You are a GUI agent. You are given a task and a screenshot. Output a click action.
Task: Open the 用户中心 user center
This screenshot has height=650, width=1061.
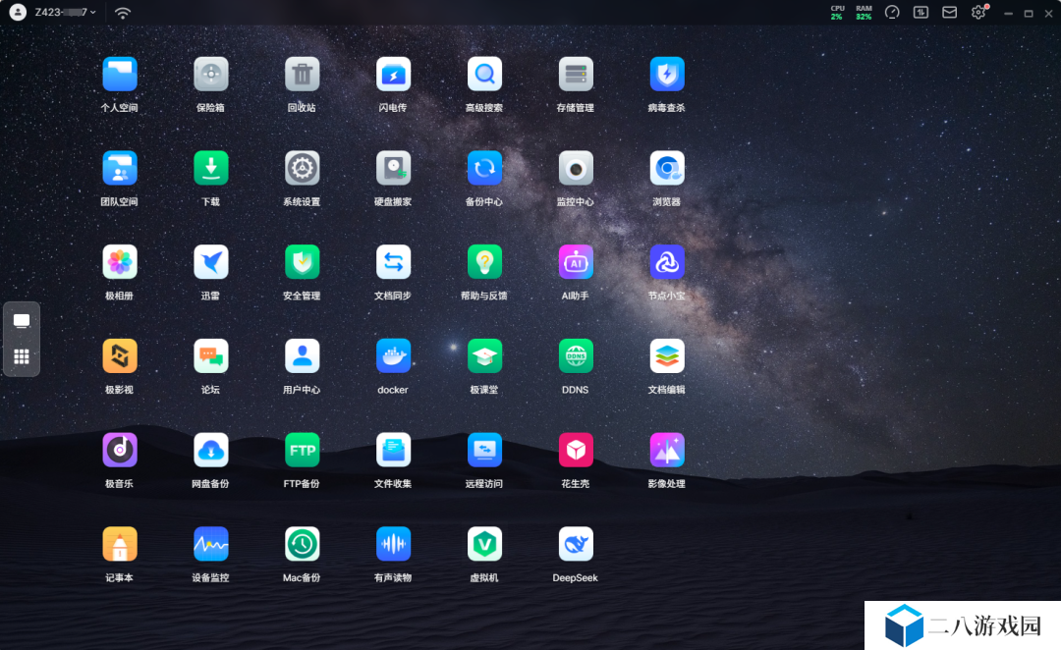pyautogui.click(x=302, y=356)
